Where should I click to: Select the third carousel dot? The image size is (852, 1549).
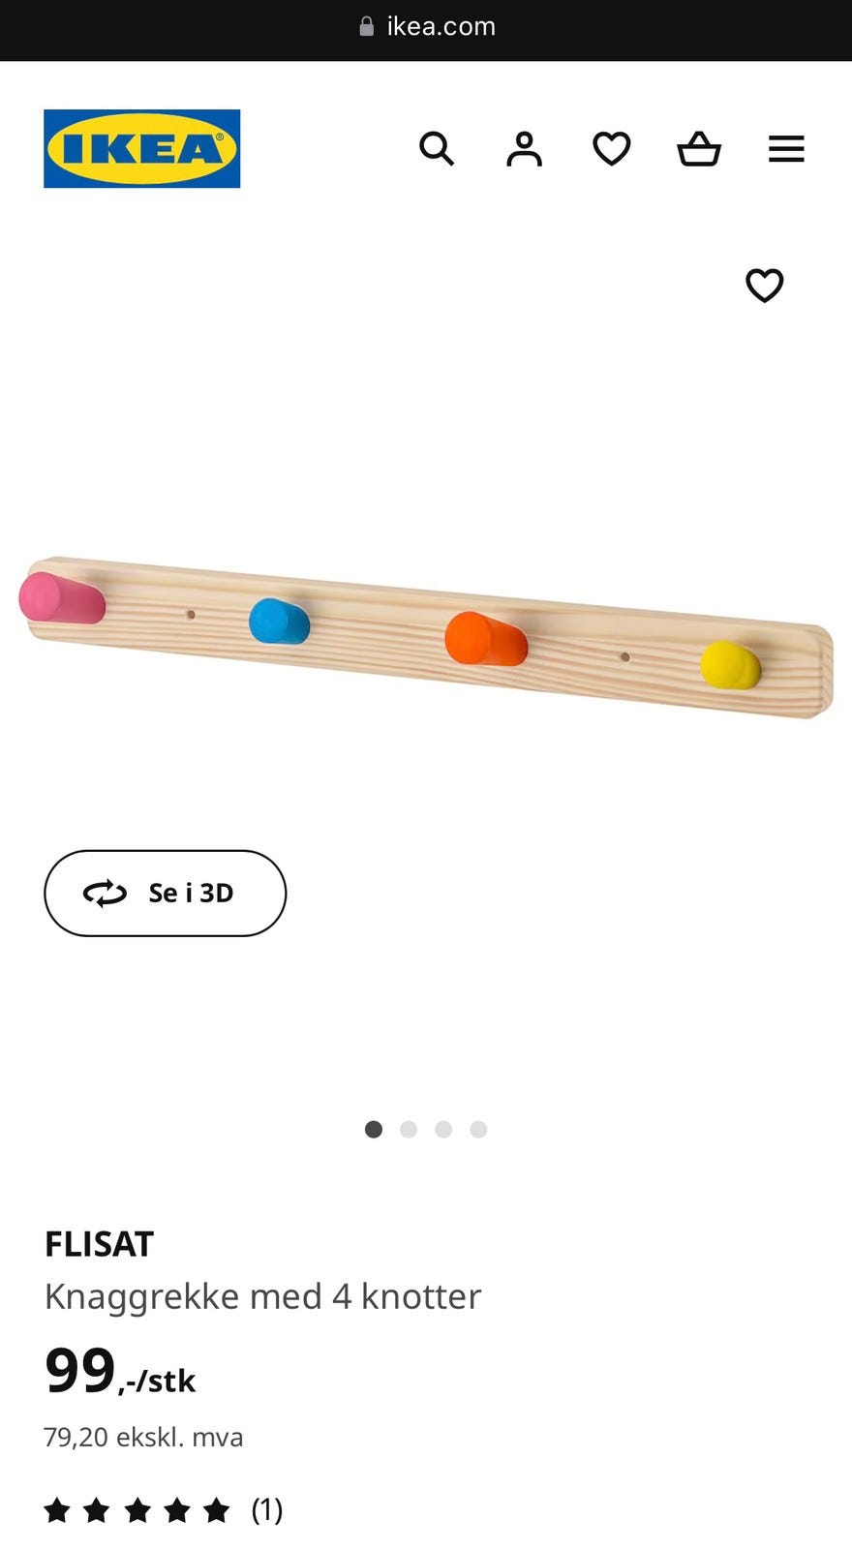pyautogui.click(x=443, y=1129)
